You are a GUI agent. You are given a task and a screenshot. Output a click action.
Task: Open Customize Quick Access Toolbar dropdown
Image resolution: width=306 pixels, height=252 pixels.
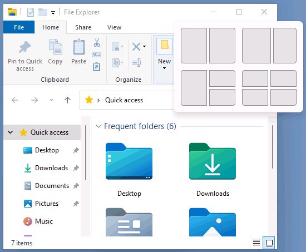[x=53, y=13]
